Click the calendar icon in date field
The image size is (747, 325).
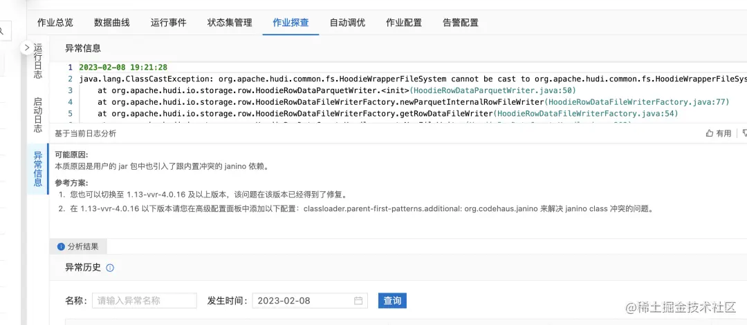pos(359,301)
